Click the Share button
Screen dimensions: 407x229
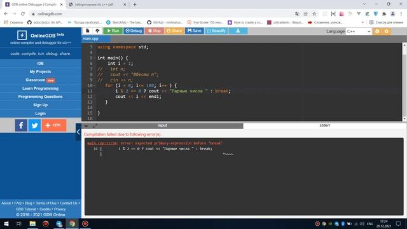(174, 31)
